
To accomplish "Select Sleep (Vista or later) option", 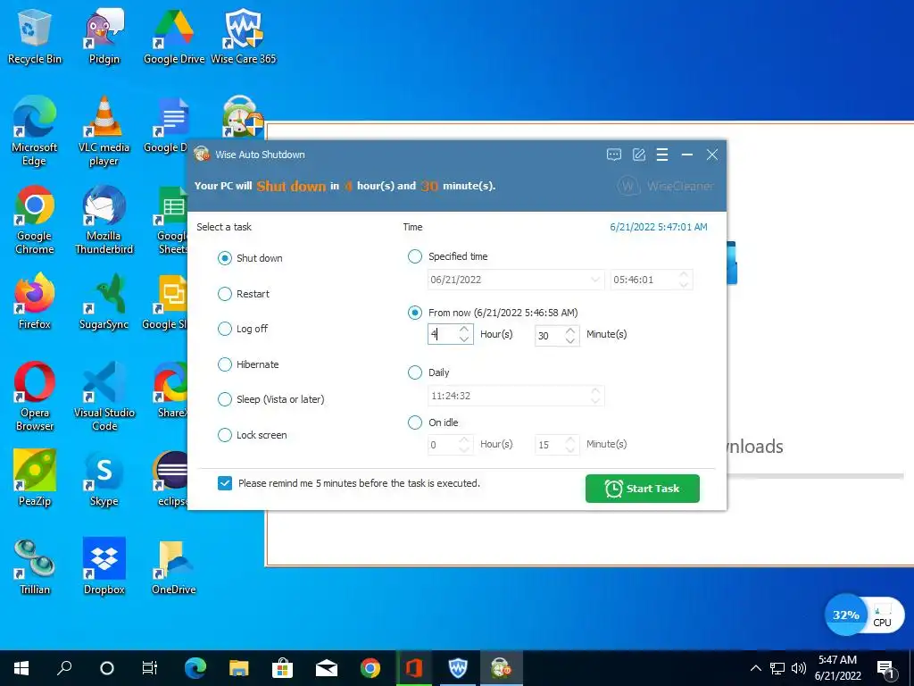I will tap(224, 399).
